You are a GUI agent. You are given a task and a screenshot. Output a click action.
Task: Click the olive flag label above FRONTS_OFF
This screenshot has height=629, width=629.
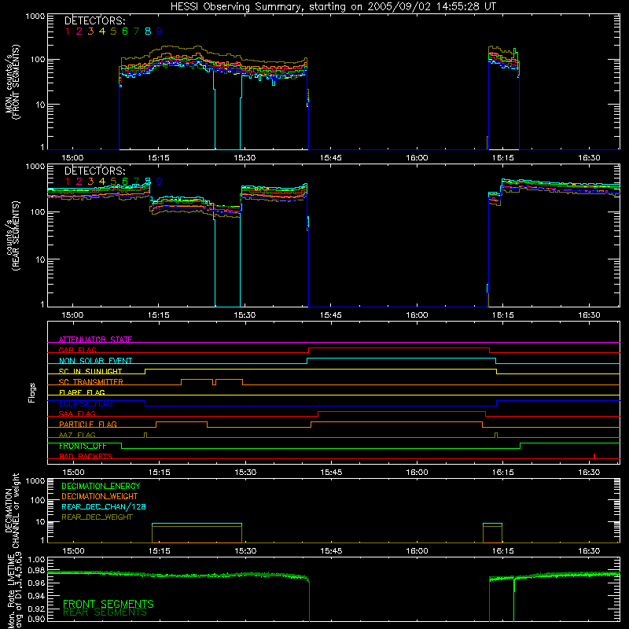77,435
